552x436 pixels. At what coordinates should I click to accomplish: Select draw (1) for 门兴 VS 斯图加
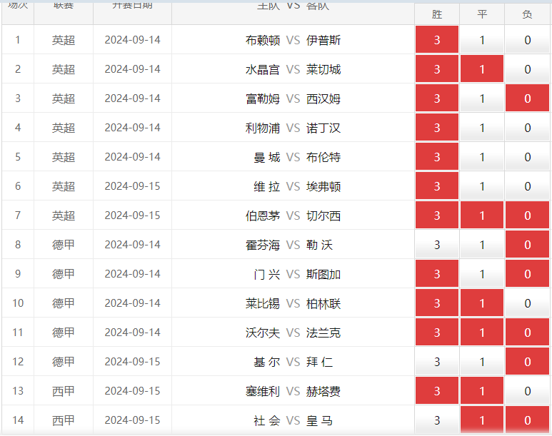point(482,273)
